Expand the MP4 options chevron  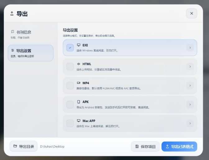(190, 86)
